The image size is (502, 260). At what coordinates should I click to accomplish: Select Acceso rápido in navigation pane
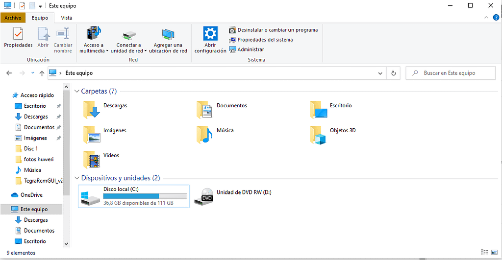(x=33, y=95)
